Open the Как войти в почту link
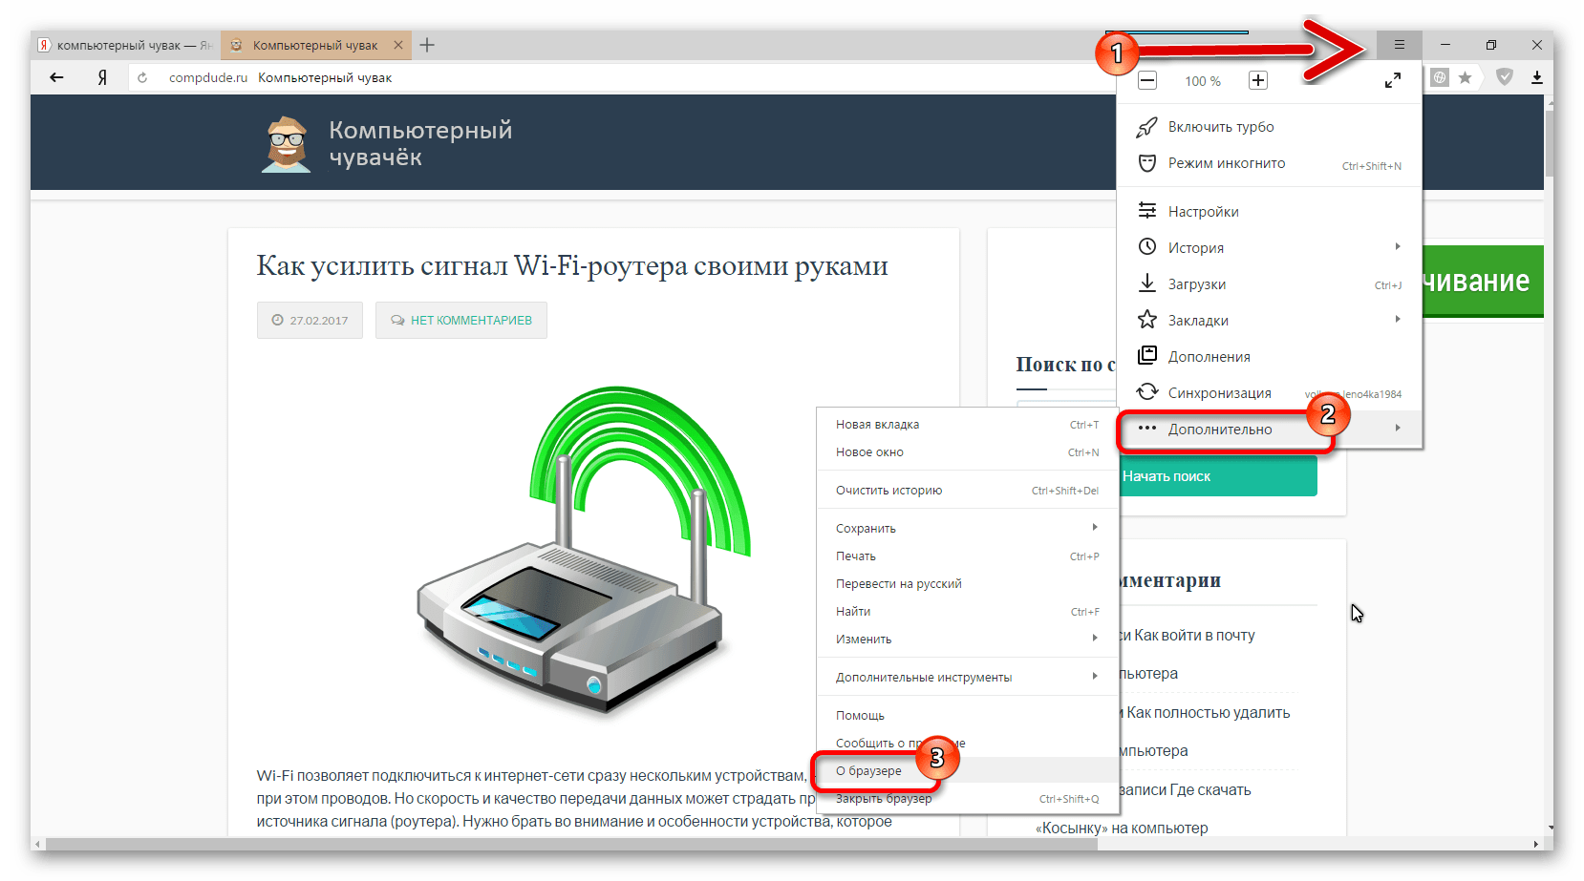The width and height of the screenshot is (1584, 881). [x=1194, y=636]
